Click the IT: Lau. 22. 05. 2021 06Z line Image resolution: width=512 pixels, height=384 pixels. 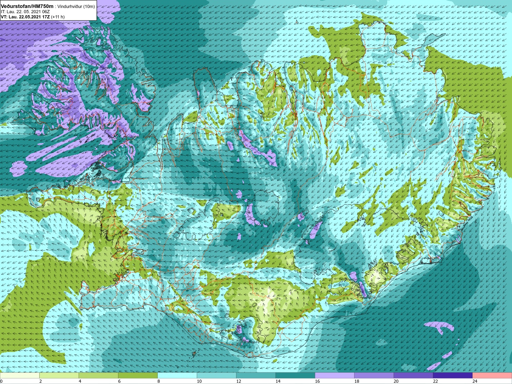25,12
